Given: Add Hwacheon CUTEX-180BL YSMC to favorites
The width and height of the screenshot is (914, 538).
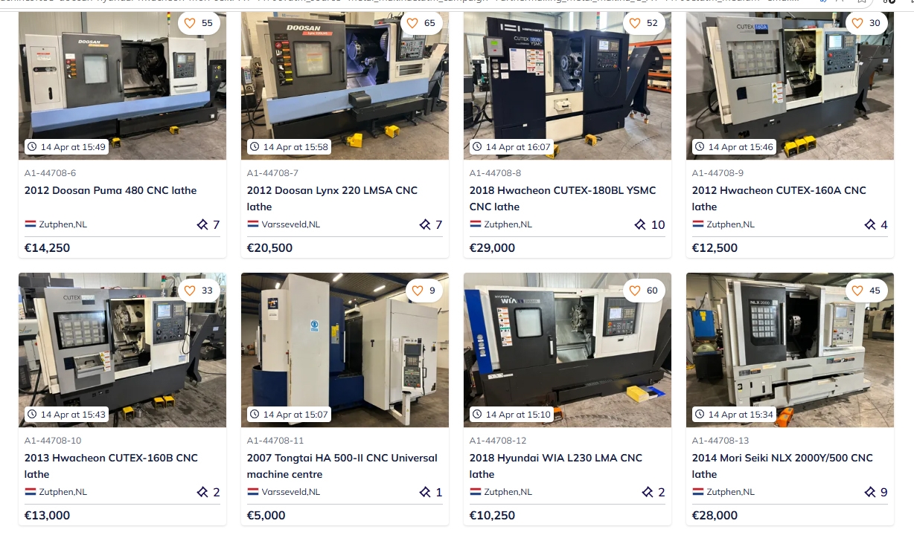Looking at the screenshot, I should click(x=635, y=23).
